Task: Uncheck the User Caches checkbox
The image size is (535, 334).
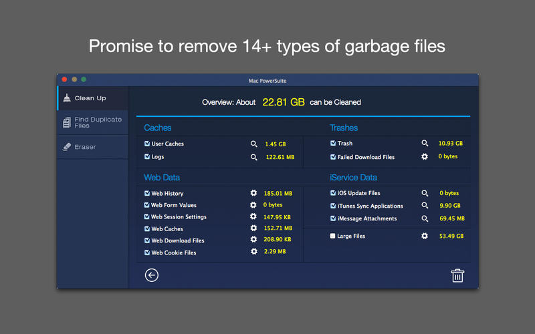Action: 147,144
